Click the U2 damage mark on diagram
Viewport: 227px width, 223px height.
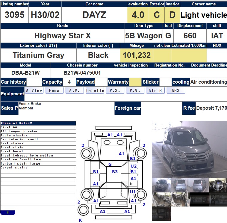[x=134, y=166]
